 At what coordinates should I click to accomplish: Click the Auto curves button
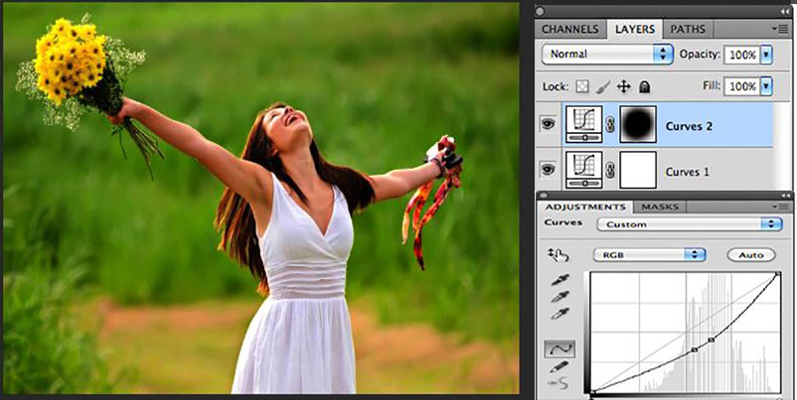(x=751, y=255)
